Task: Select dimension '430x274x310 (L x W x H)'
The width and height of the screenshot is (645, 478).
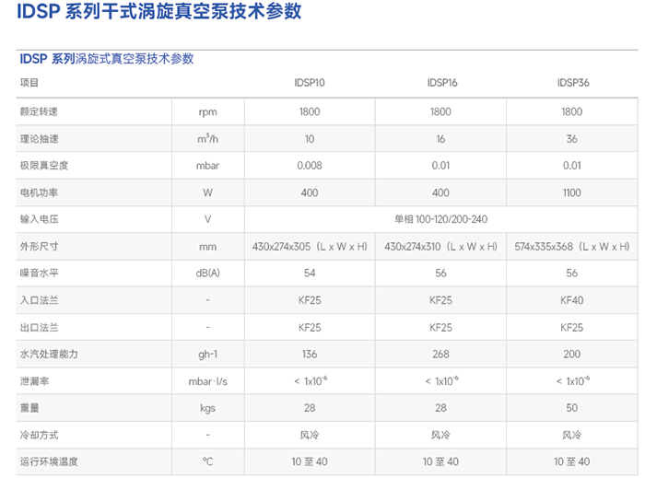Action: tap(440, 247)
